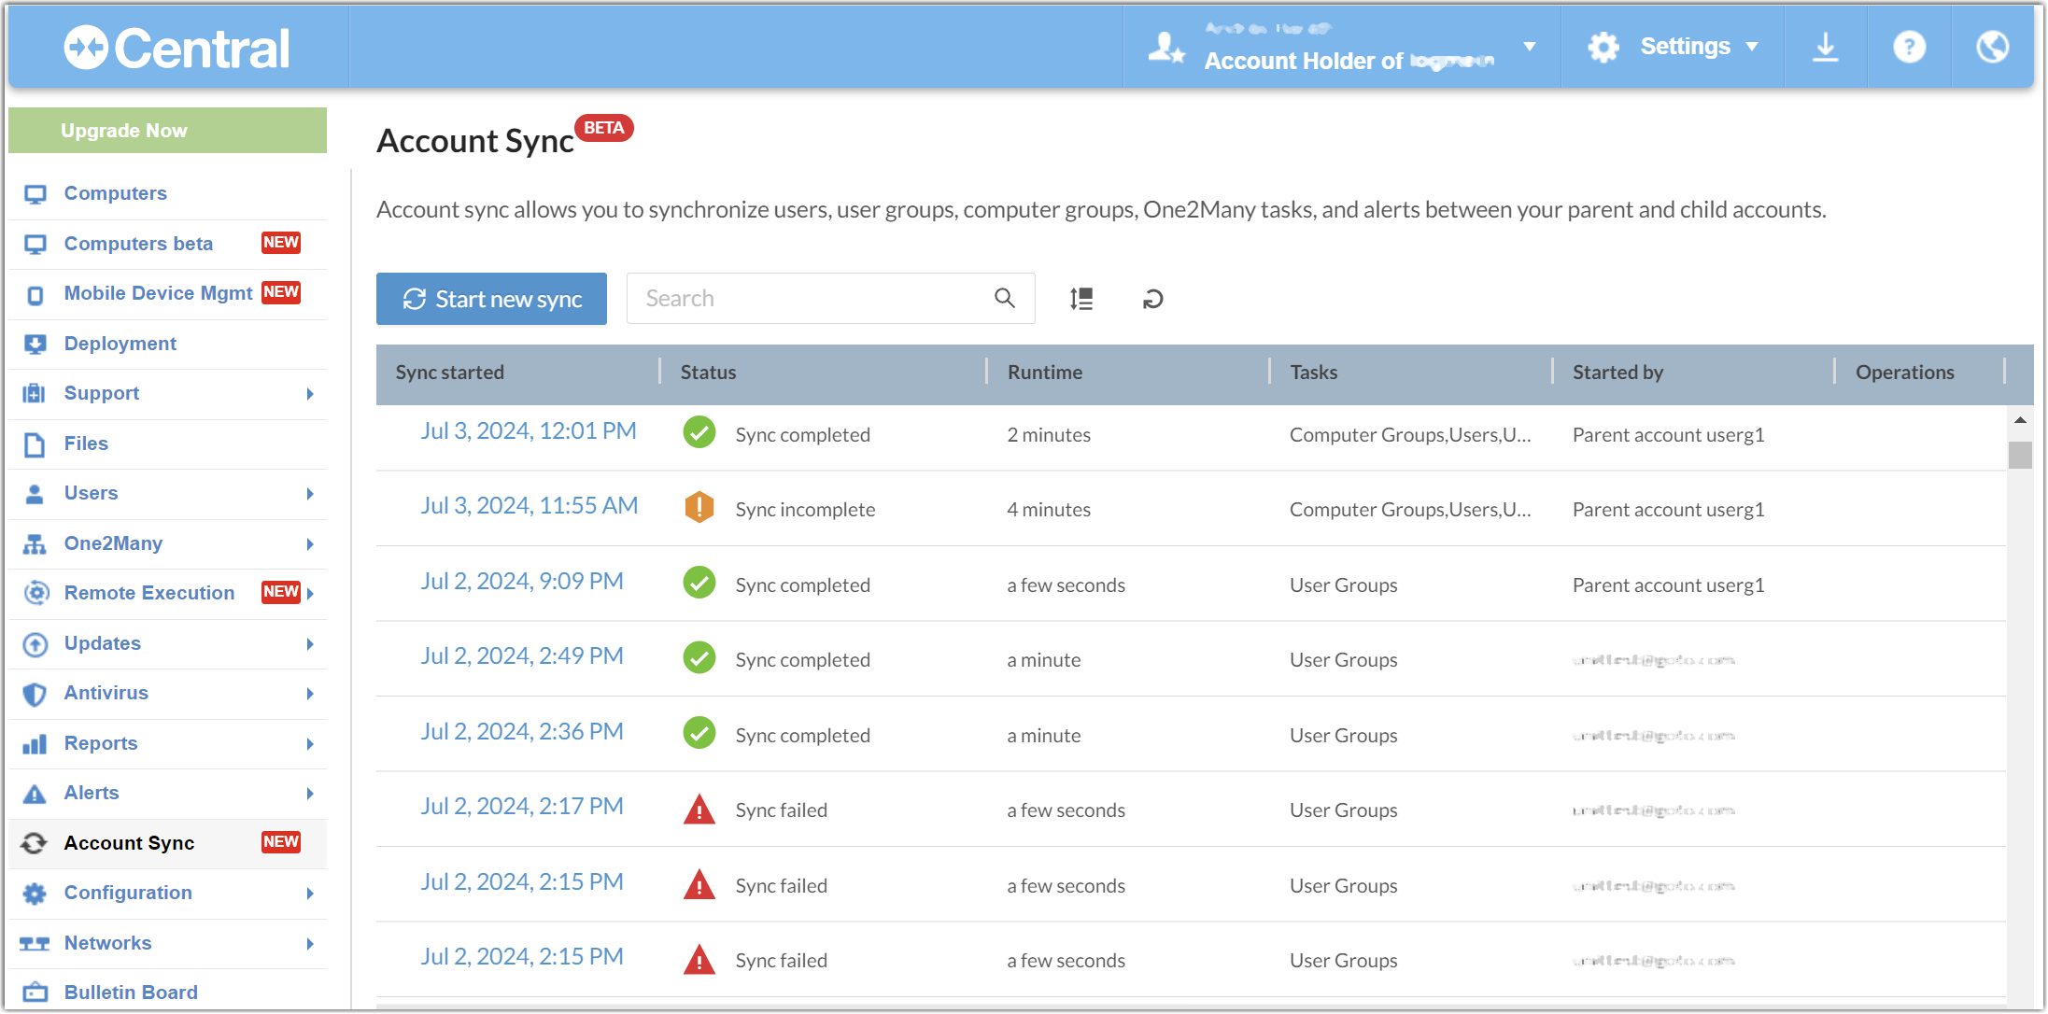Expand the Users submenu chevron
The image size is (2048, 1014).
[x=311, y=494]
